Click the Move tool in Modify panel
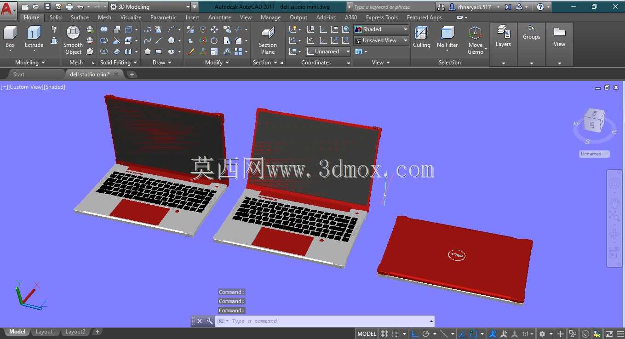 point(214,29)
